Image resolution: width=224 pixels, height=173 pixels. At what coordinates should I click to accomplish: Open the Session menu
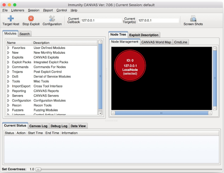pyautogui.click(x=34, y=10)
